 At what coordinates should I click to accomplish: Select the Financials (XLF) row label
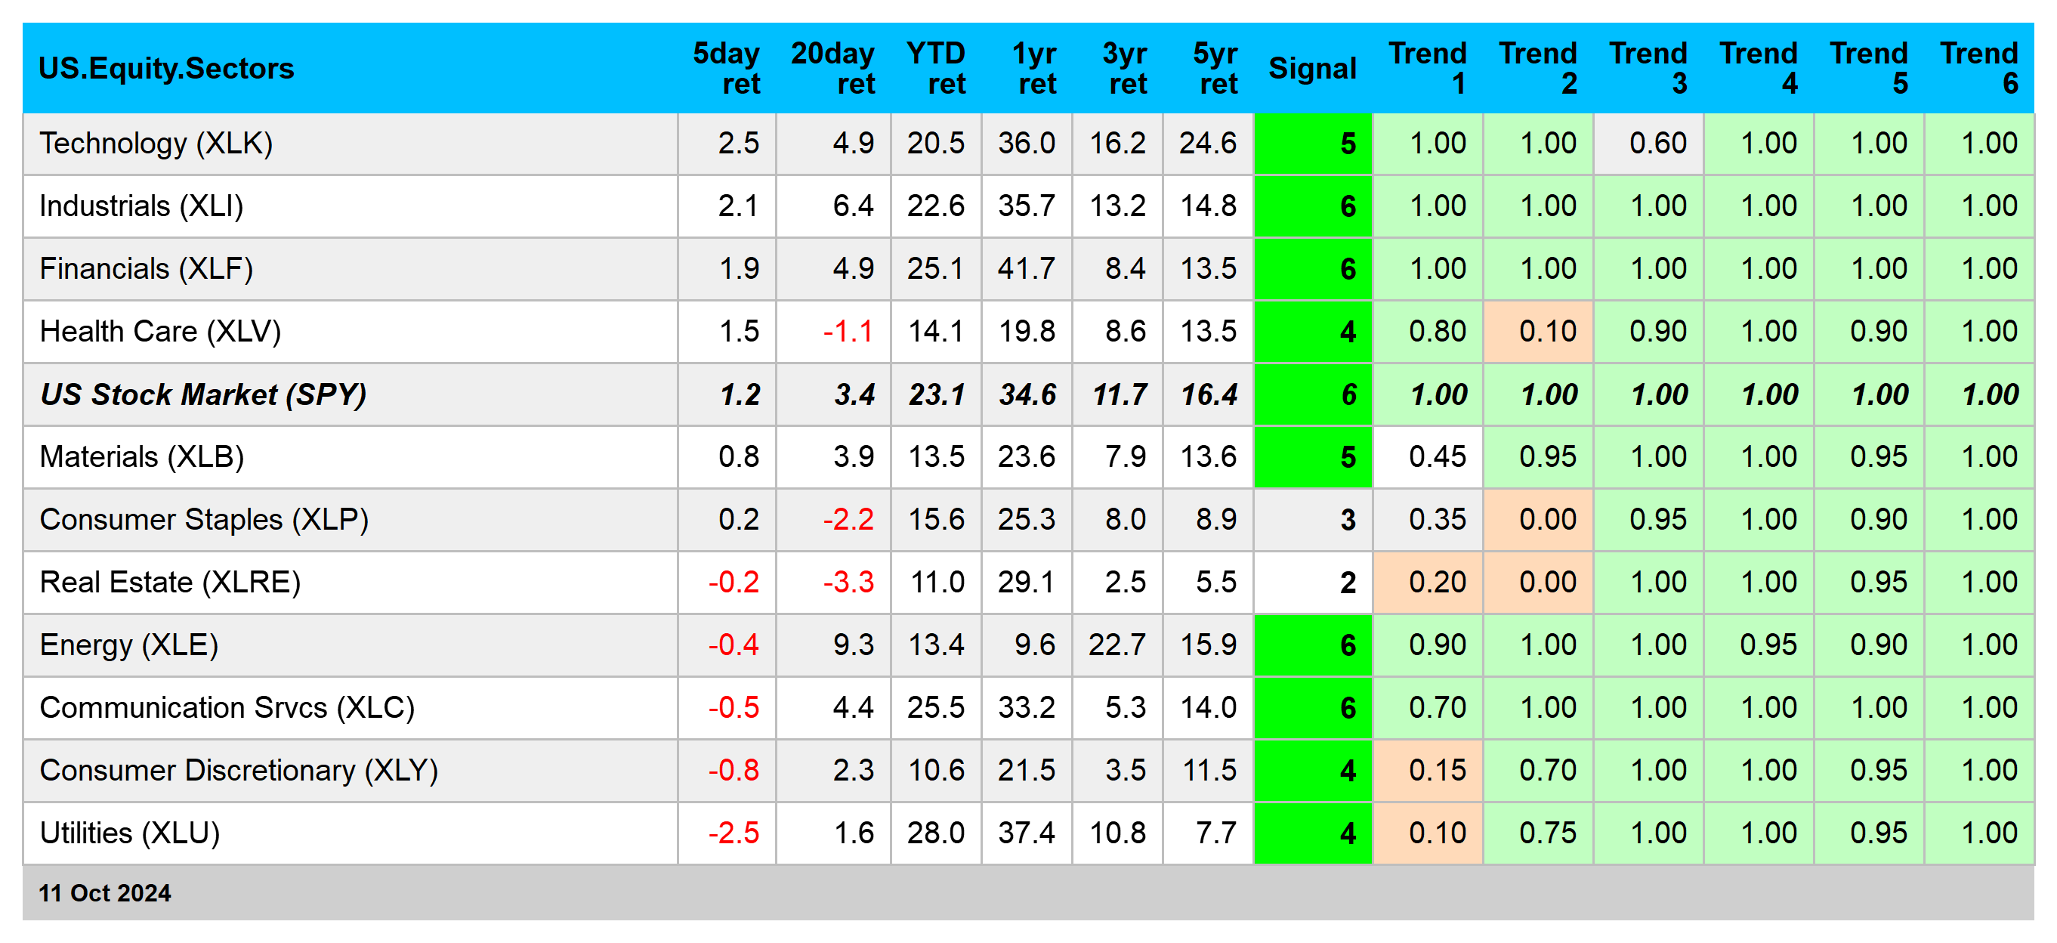[x=146, y=269]
